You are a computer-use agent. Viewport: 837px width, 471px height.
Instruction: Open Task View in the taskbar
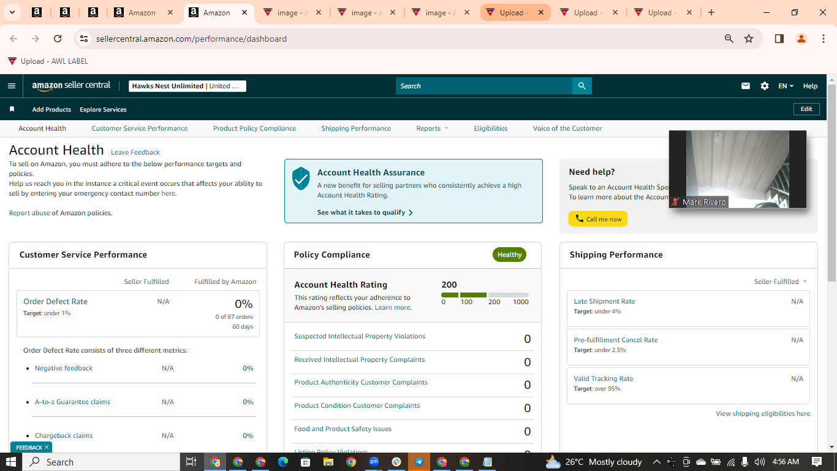tap(191, 462)
